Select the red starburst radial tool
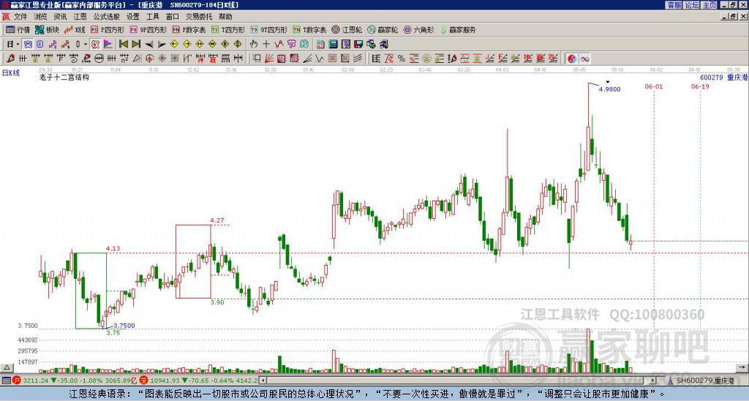This screenshot has height=401, width=749. 162,59
